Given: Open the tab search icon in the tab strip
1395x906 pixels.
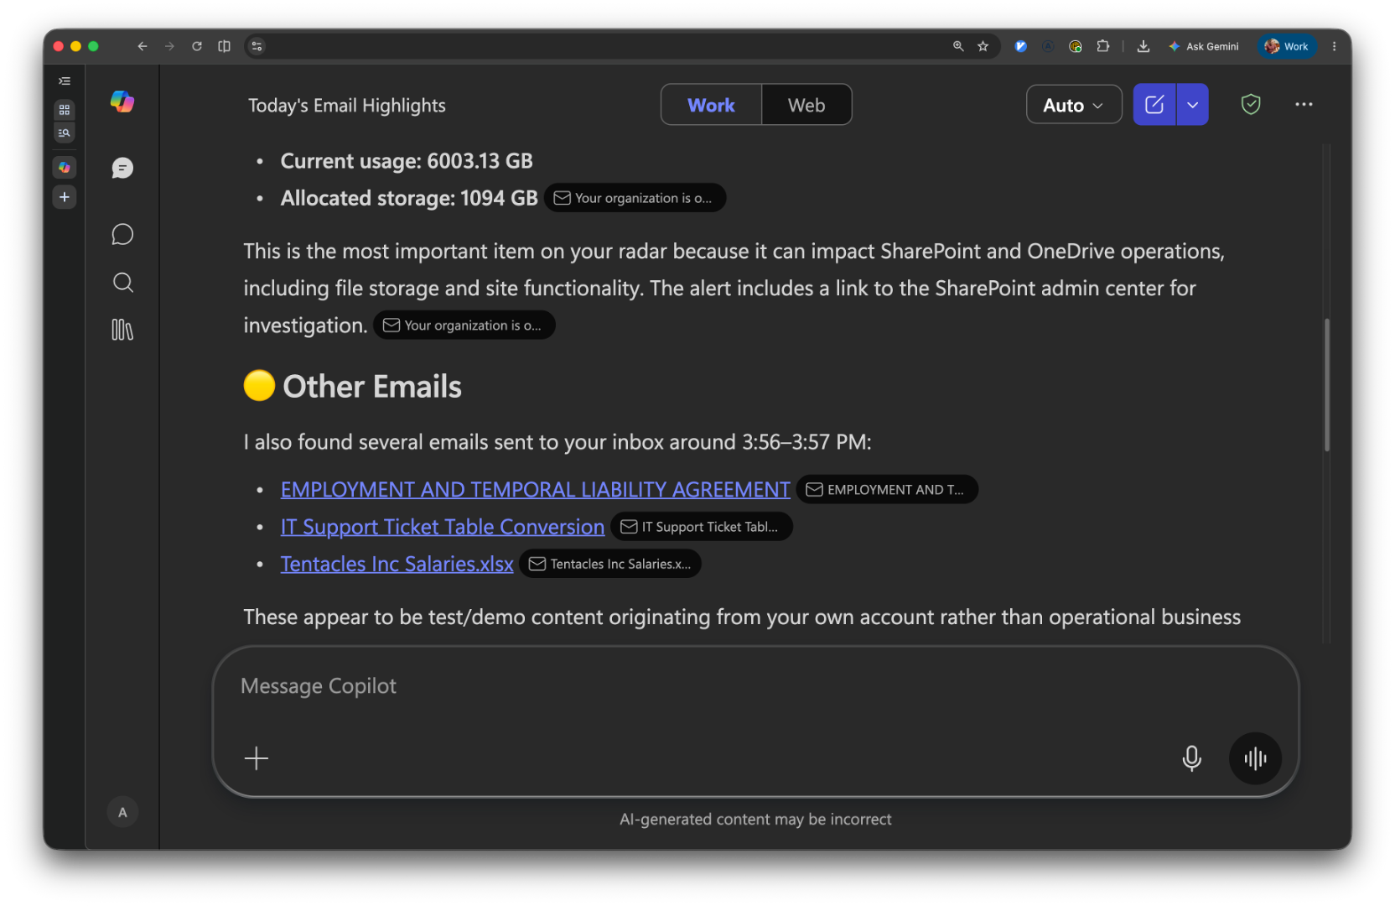Looking at the screenshot, I should point(65,133).
